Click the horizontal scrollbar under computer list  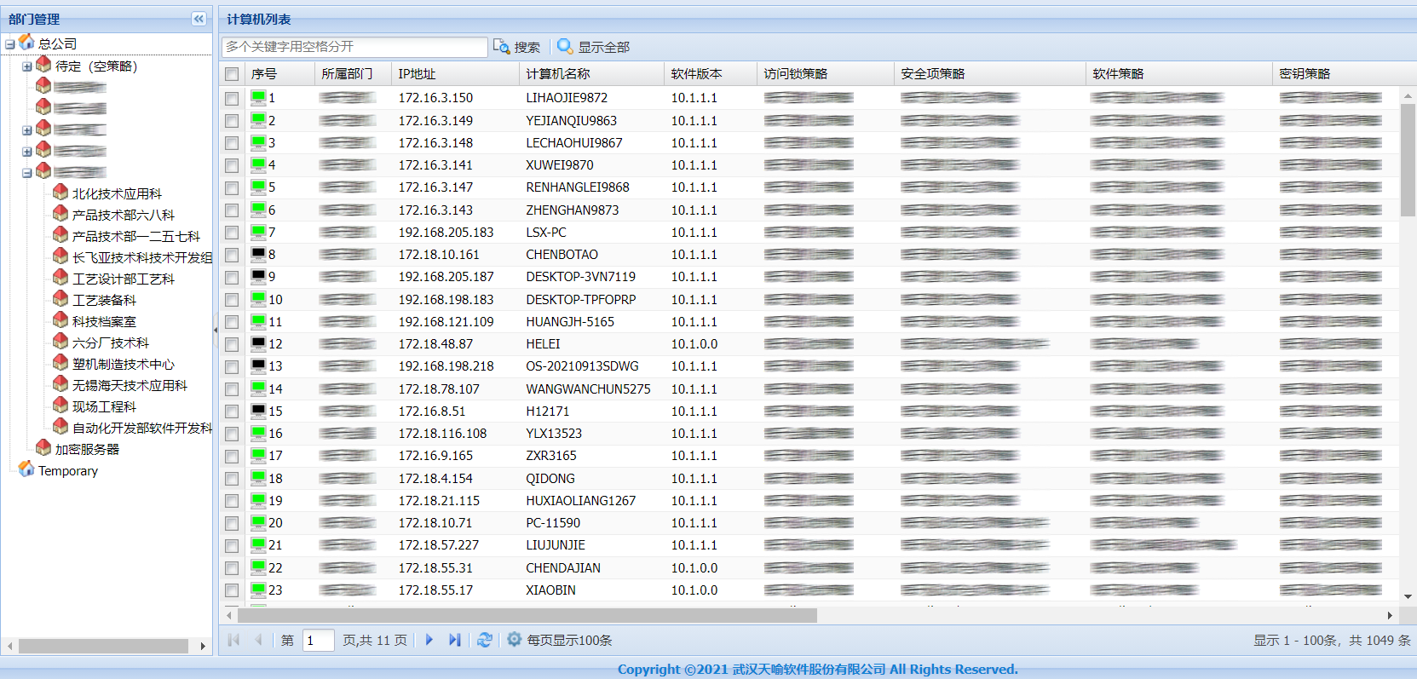(x=527, y=615)
